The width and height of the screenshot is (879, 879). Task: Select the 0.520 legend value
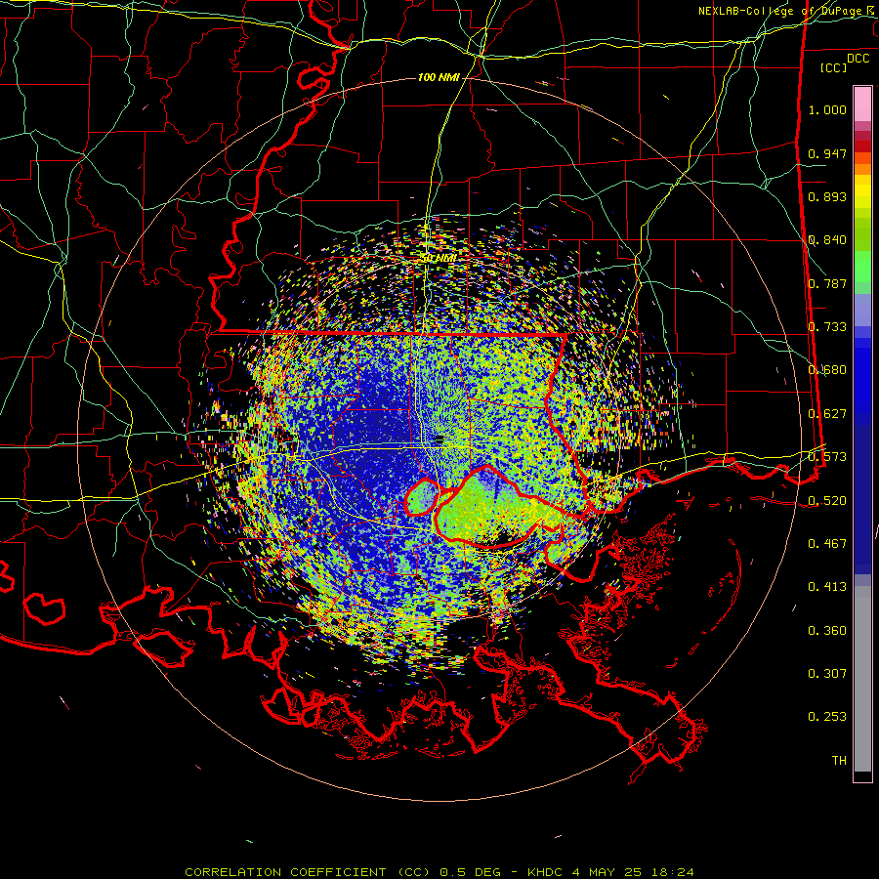827,501
